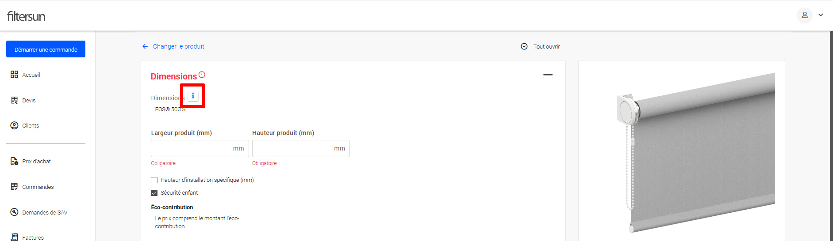Click the Factures invoice icon
833x241 pixels.
[x=14, y=237]
